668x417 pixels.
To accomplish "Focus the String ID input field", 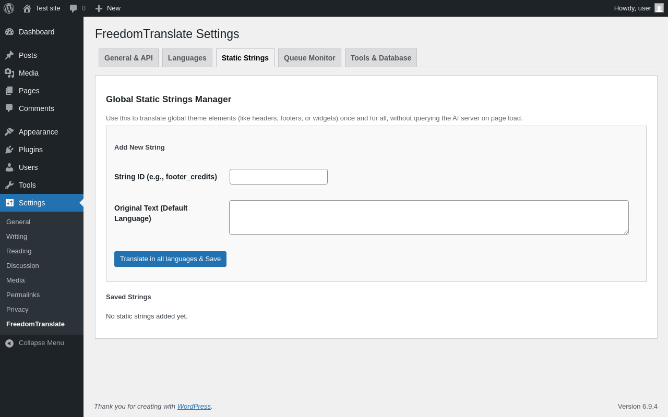I will pyautogui.click(x=279, y=177).
